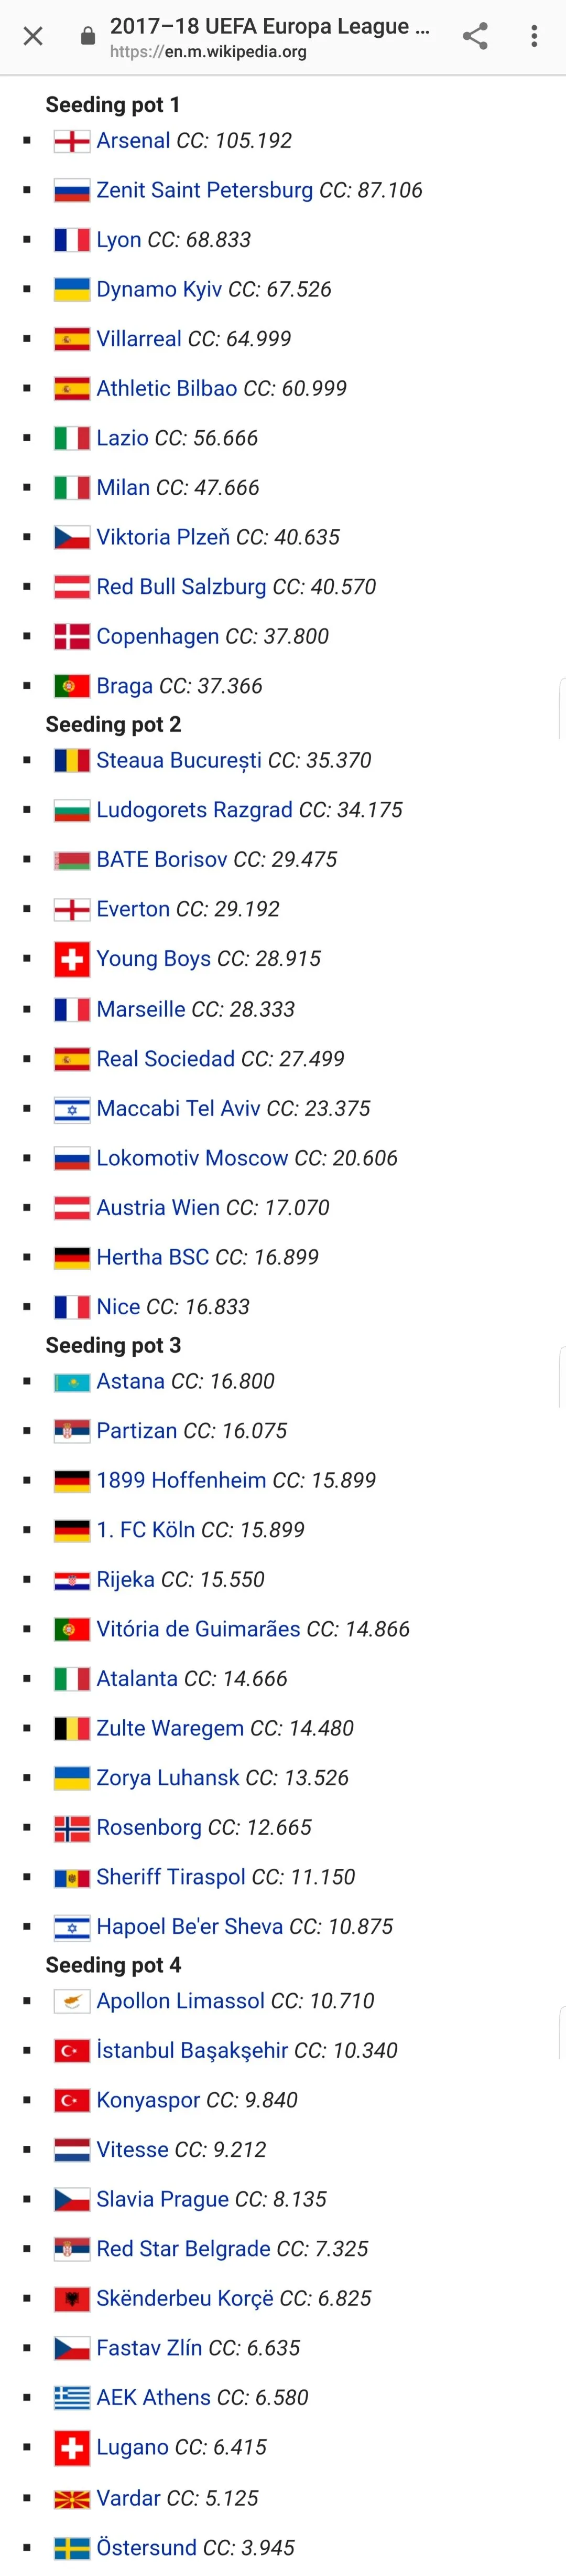
Task: Open the Zenit Saint Petersburg link
Action: (204, 190)
